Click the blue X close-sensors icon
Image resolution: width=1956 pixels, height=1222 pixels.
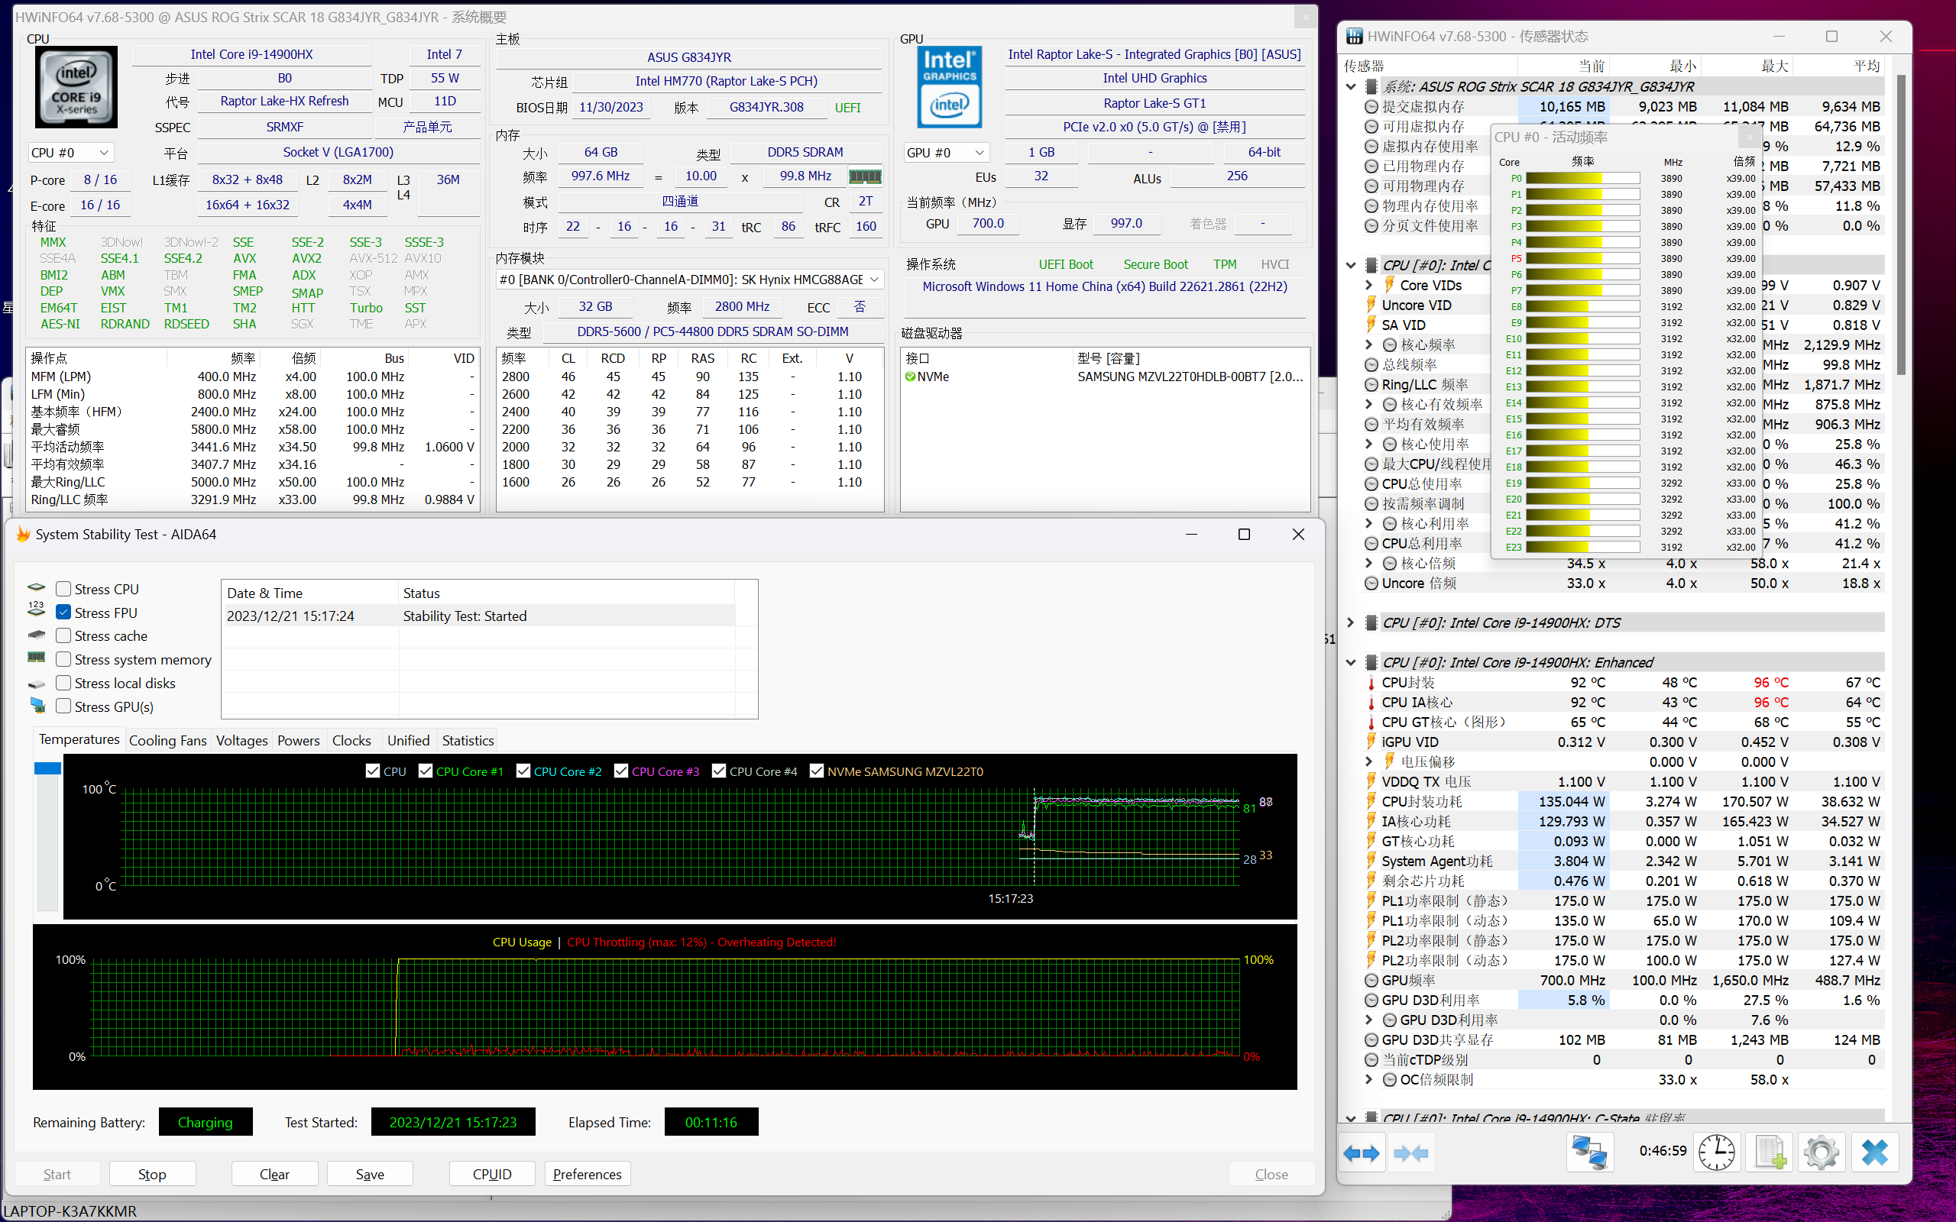pos(1874,1152)
